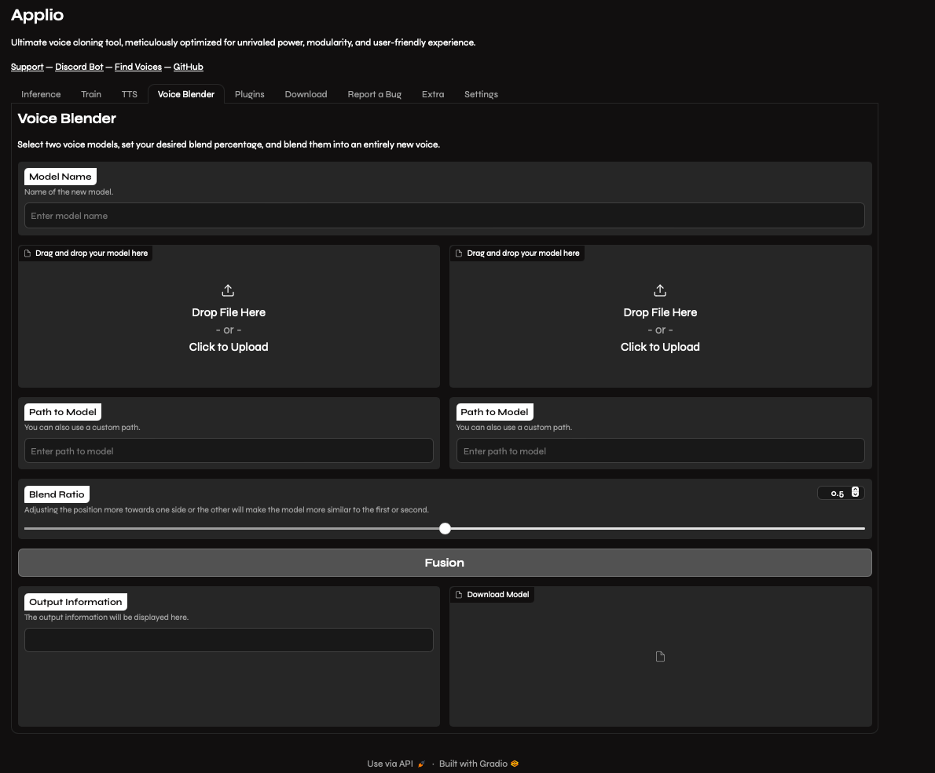
Task: Click the file placeholder icon inside the Download Model area
Action: click(660, 656)
